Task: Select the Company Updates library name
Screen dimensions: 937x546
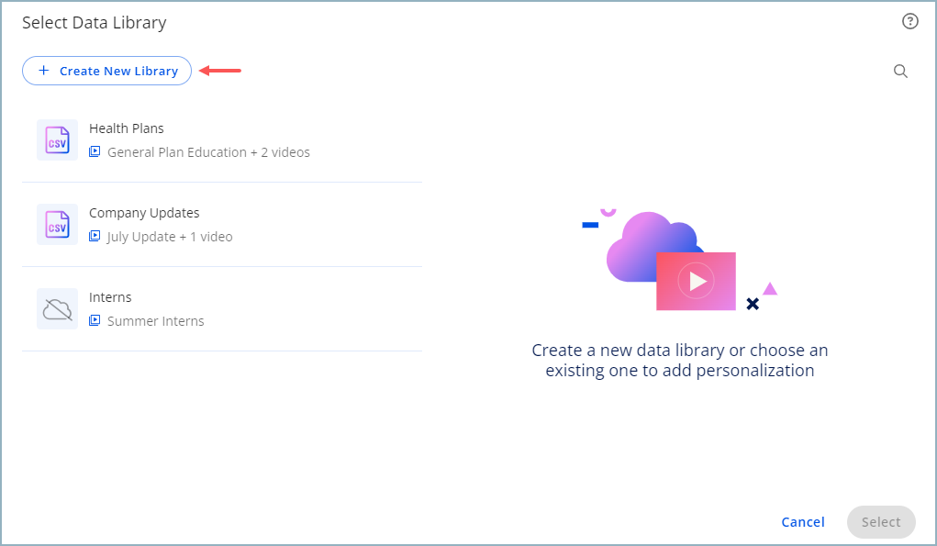Action: coord(144,213)
